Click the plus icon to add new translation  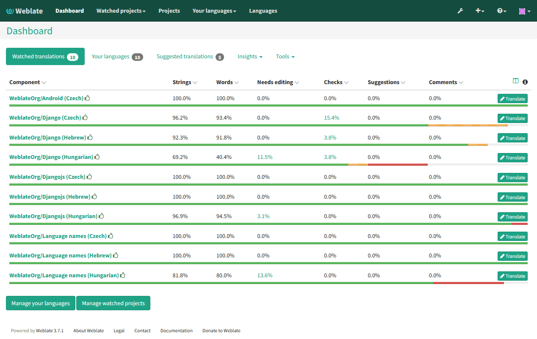pyautogui.click(x=479, y=11)
